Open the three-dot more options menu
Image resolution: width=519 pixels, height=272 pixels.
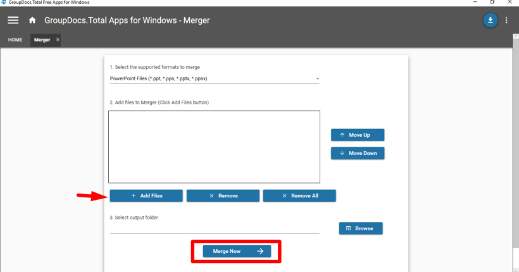(x=506, y=20)
